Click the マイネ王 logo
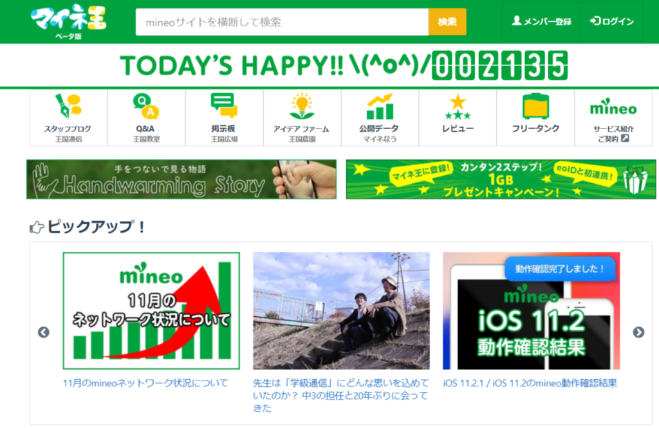The width and height of the screenshot is (659, 428). coord(68,21)
